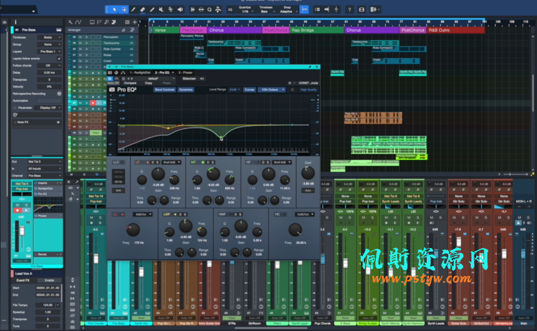Toggle the MF band enable indicator
The height and width of the screenshot is (331, 537).
pos(203,162)
